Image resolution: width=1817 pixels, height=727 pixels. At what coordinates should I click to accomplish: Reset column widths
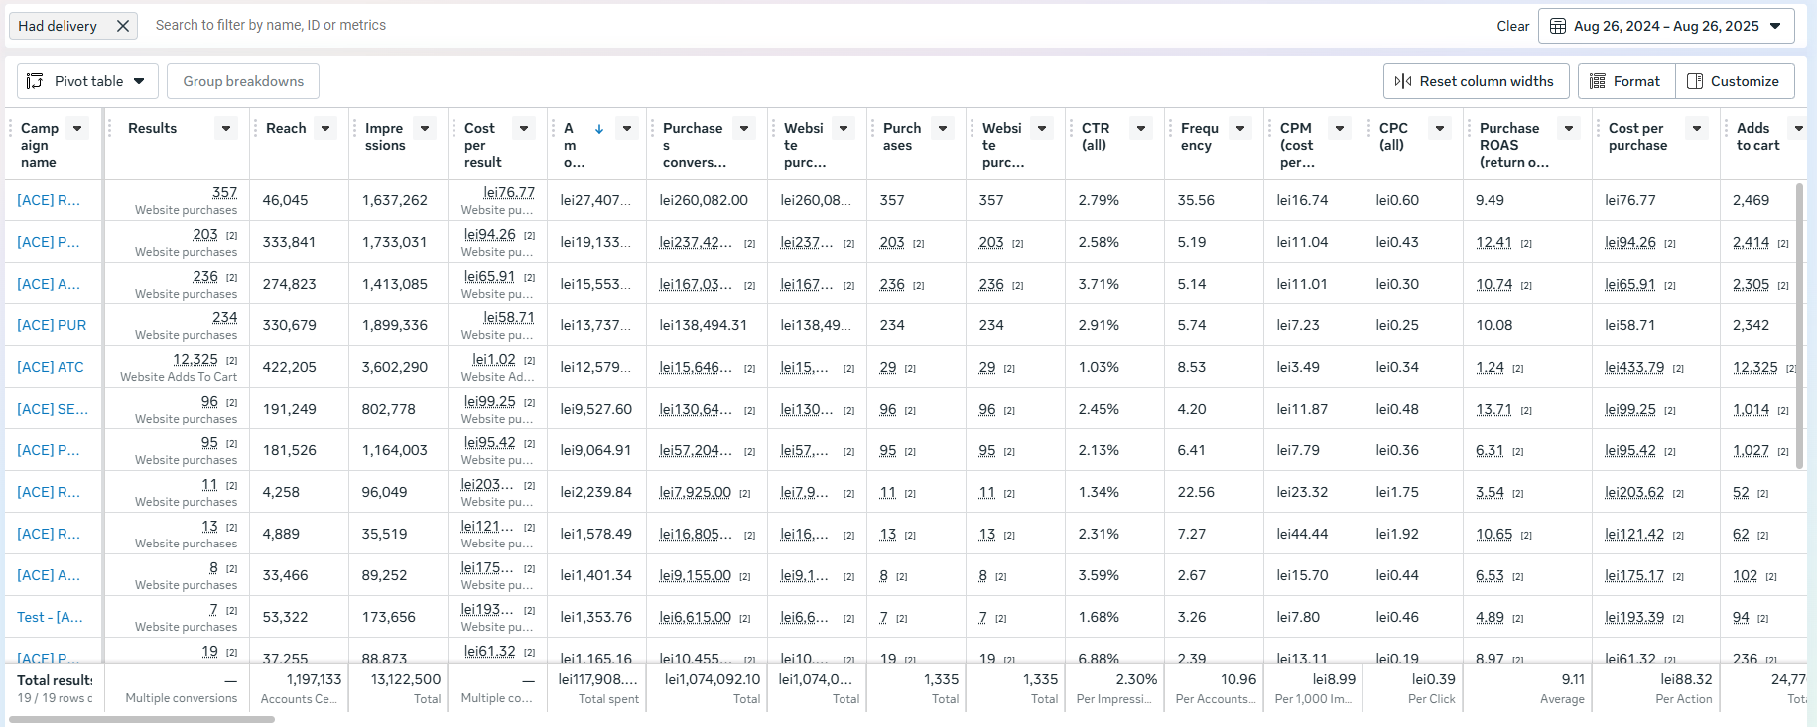1476,81
